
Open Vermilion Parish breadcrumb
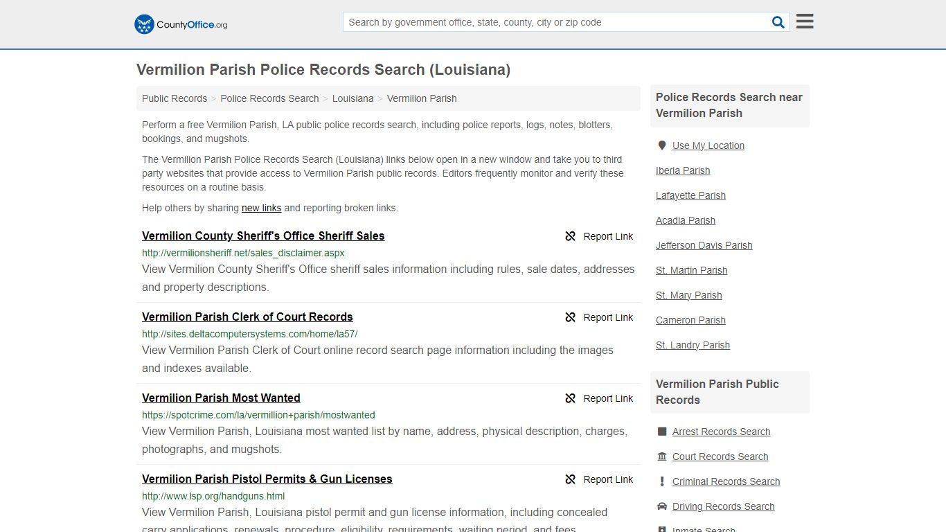coord(422,98)
